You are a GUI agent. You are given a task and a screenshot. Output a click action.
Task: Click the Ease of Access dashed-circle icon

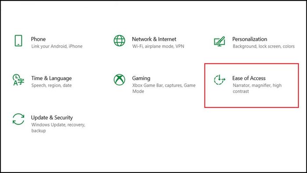coord(219,80)
